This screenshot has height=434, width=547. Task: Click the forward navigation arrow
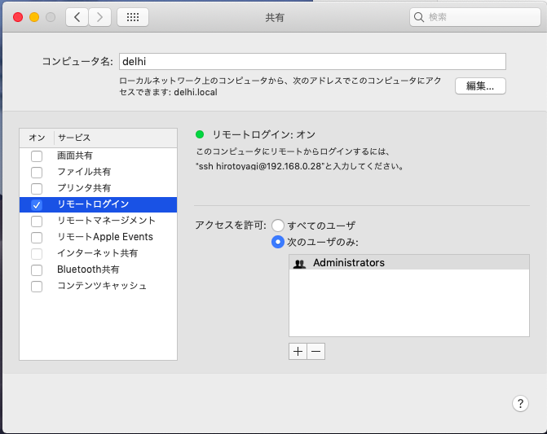tap(99, 17)
